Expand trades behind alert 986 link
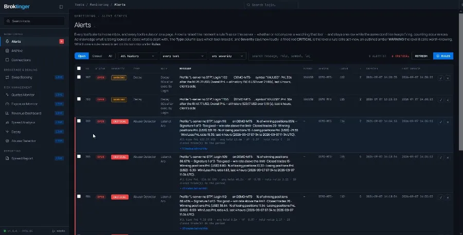The width and height of the screenshot is (463, 235). [193, 228]
